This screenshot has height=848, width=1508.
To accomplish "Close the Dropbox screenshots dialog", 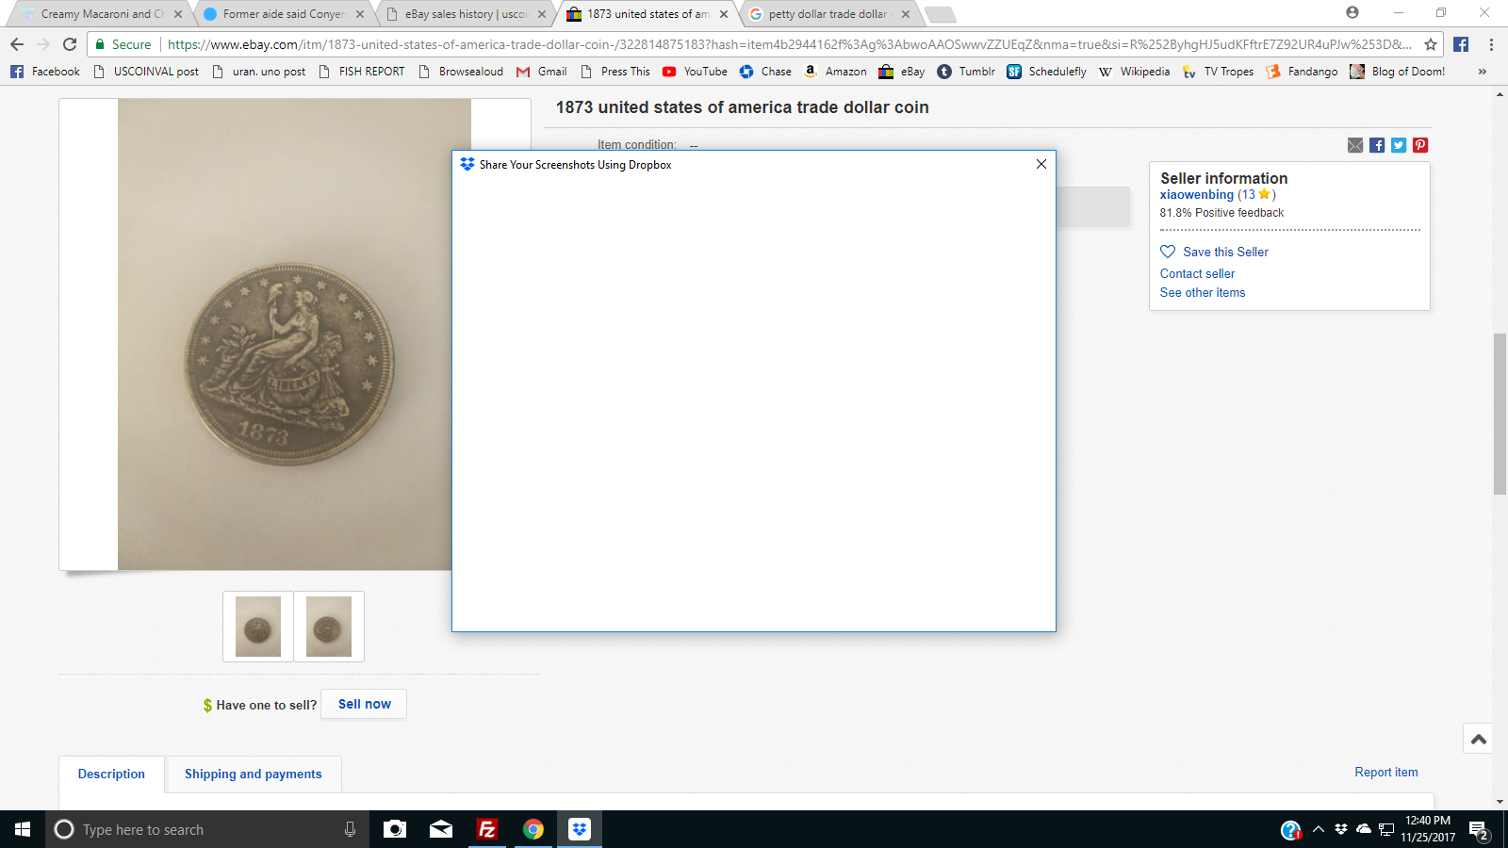I will pyautogui.click(x=1041, y=164).
